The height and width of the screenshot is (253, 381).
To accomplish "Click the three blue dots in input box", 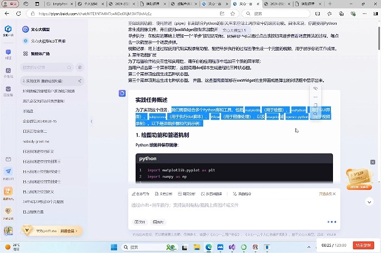I will (x=332, y=222).
